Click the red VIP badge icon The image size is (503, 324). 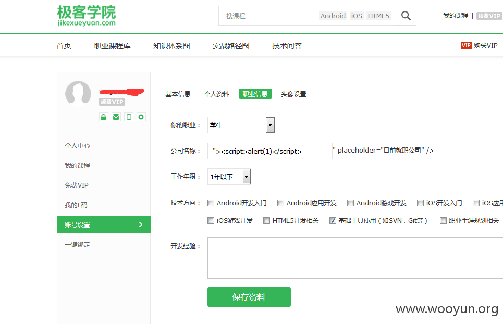466,45
